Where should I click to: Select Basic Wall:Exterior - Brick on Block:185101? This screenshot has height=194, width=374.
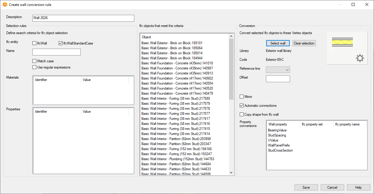click(172, 43)
